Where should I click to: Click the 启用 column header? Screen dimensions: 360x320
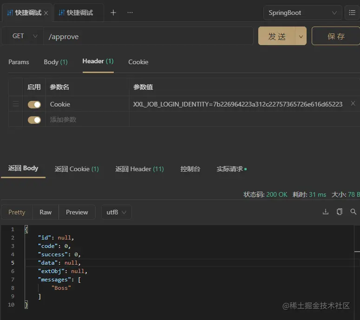coord(34,87)
